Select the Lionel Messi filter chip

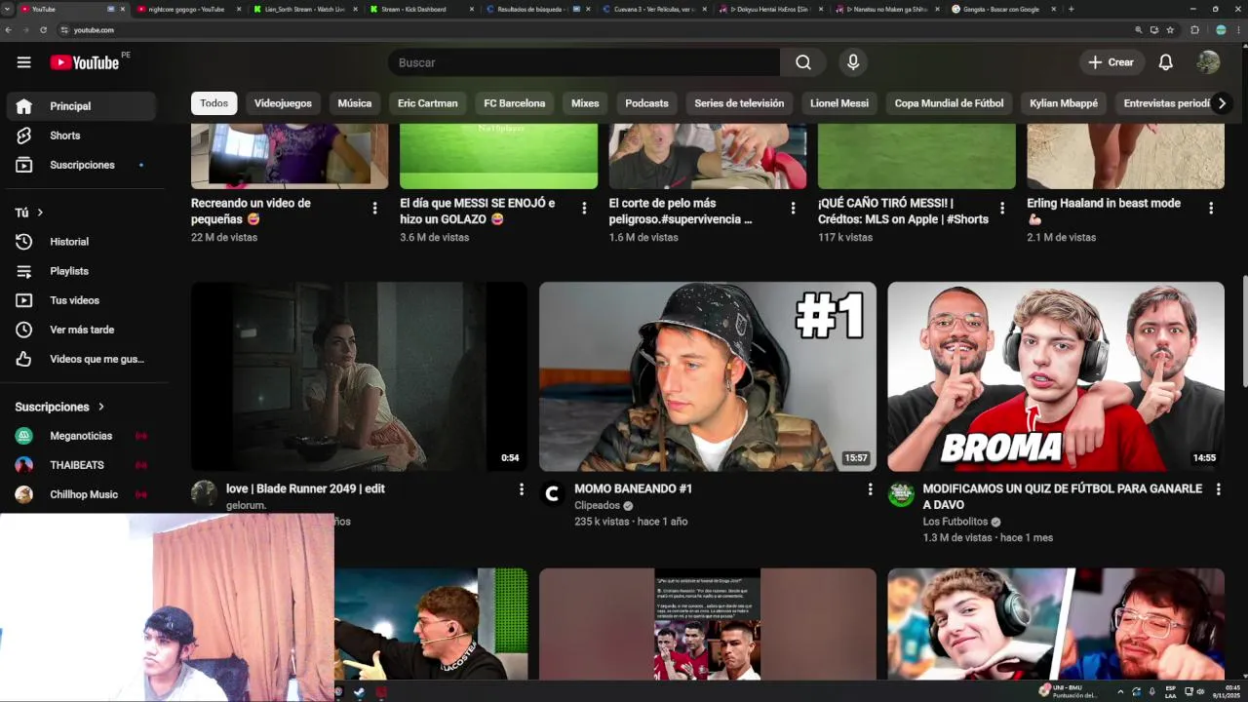point(839,103)
